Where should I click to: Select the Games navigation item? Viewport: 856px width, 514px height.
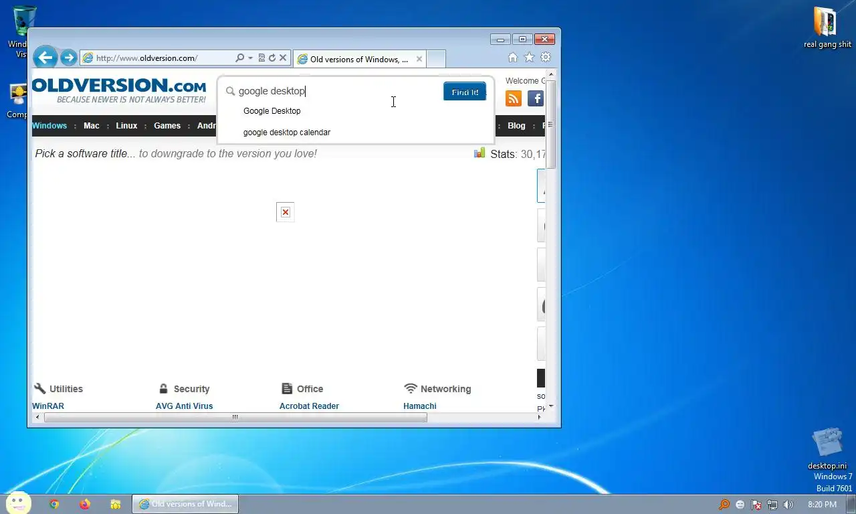pos(167,126)
